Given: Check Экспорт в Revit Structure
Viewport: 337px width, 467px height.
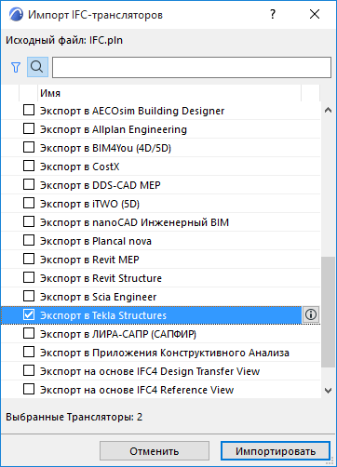Looking at the screenshot, I should (x=29, y=277).
